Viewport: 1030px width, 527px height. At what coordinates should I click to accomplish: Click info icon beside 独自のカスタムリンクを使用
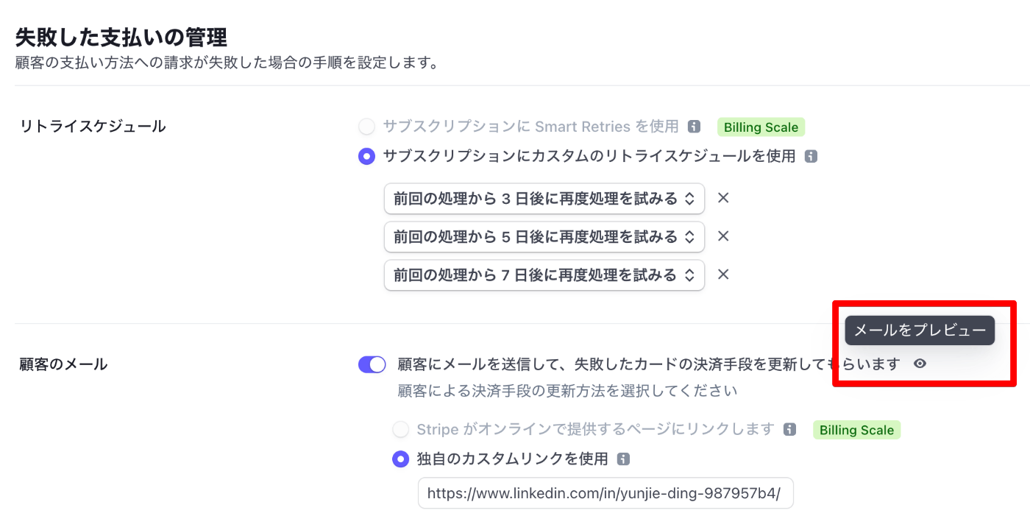pyautogui.click(x=623, y=459)
